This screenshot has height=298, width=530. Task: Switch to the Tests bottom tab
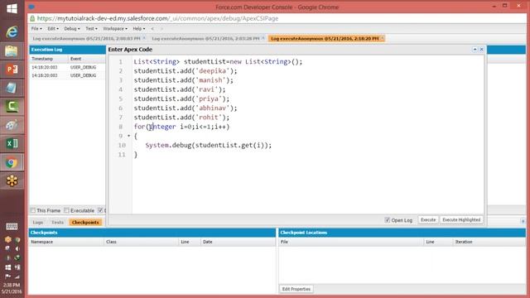pos(57,223)
